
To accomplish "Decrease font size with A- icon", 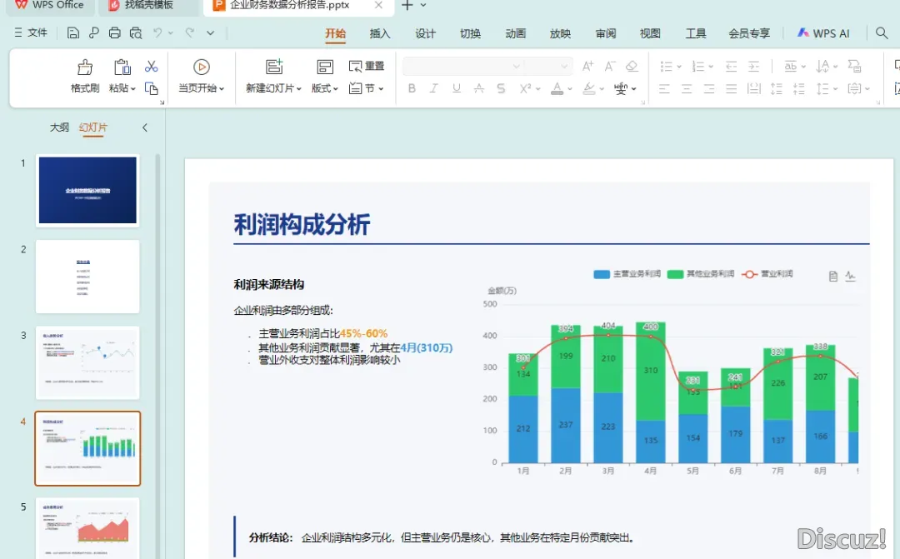I will [x=609, y=66].
